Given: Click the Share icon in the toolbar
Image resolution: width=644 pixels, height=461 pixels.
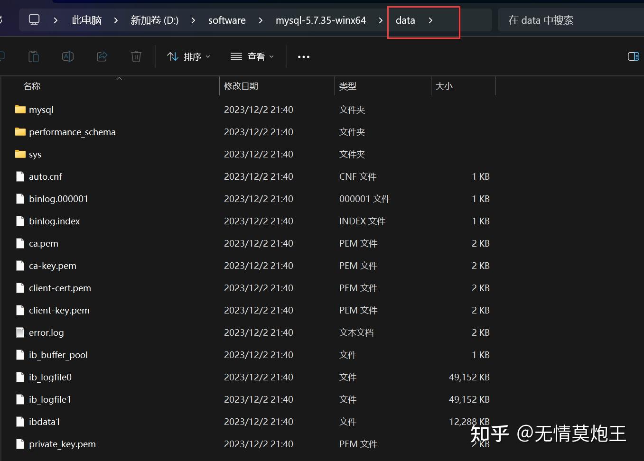Looking at the screenshot, I should tap(102, 56).
